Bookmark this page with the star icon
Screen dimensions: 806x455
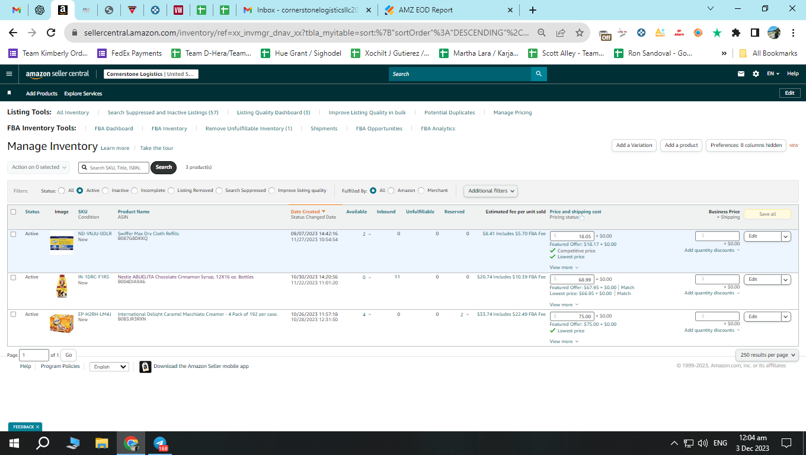(580, 33)
